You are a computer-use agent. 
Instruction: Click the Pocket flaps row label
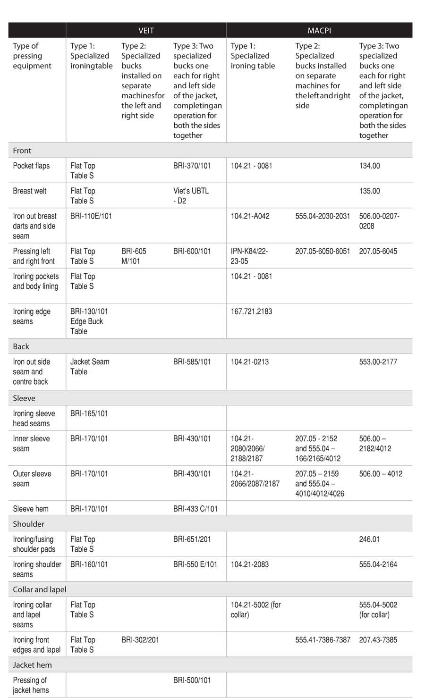pos(31,166)
